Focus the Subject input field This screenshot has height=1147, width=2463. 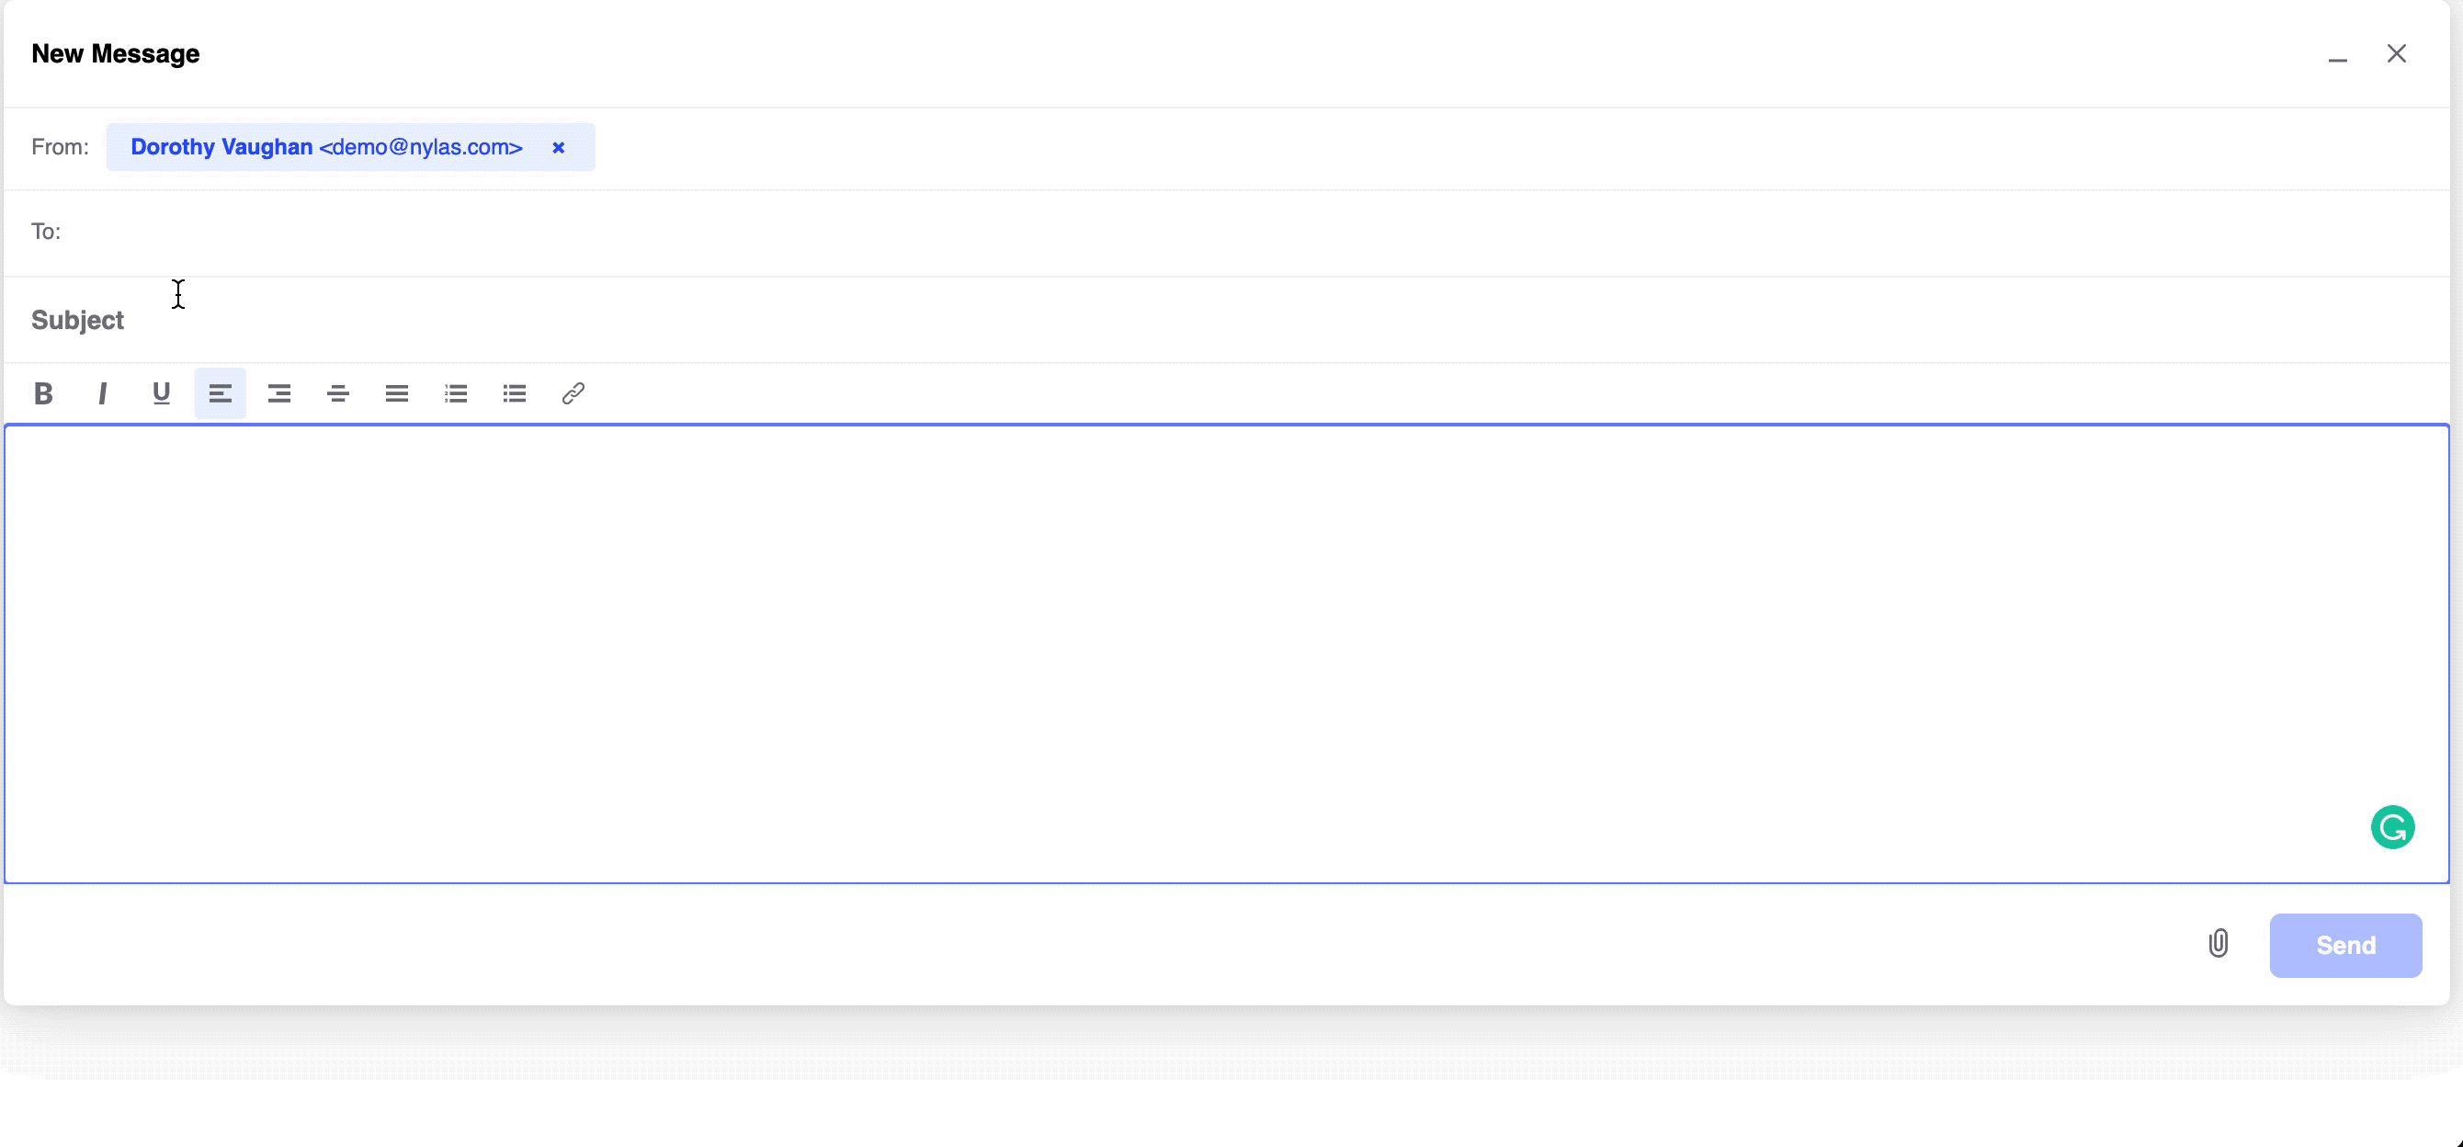click(x=1243, y=320)
